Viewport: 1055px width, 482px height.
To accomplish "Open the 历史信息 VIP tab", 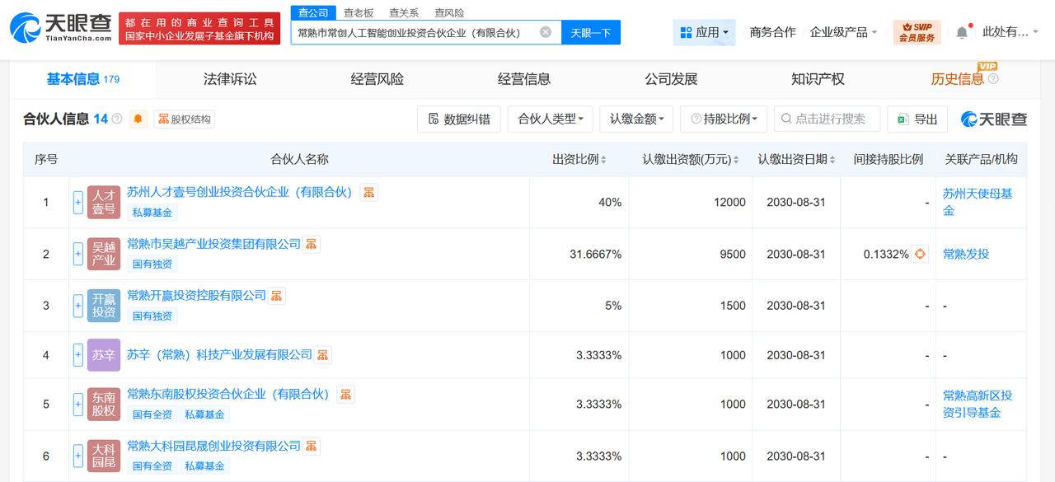I will point(958,79).
